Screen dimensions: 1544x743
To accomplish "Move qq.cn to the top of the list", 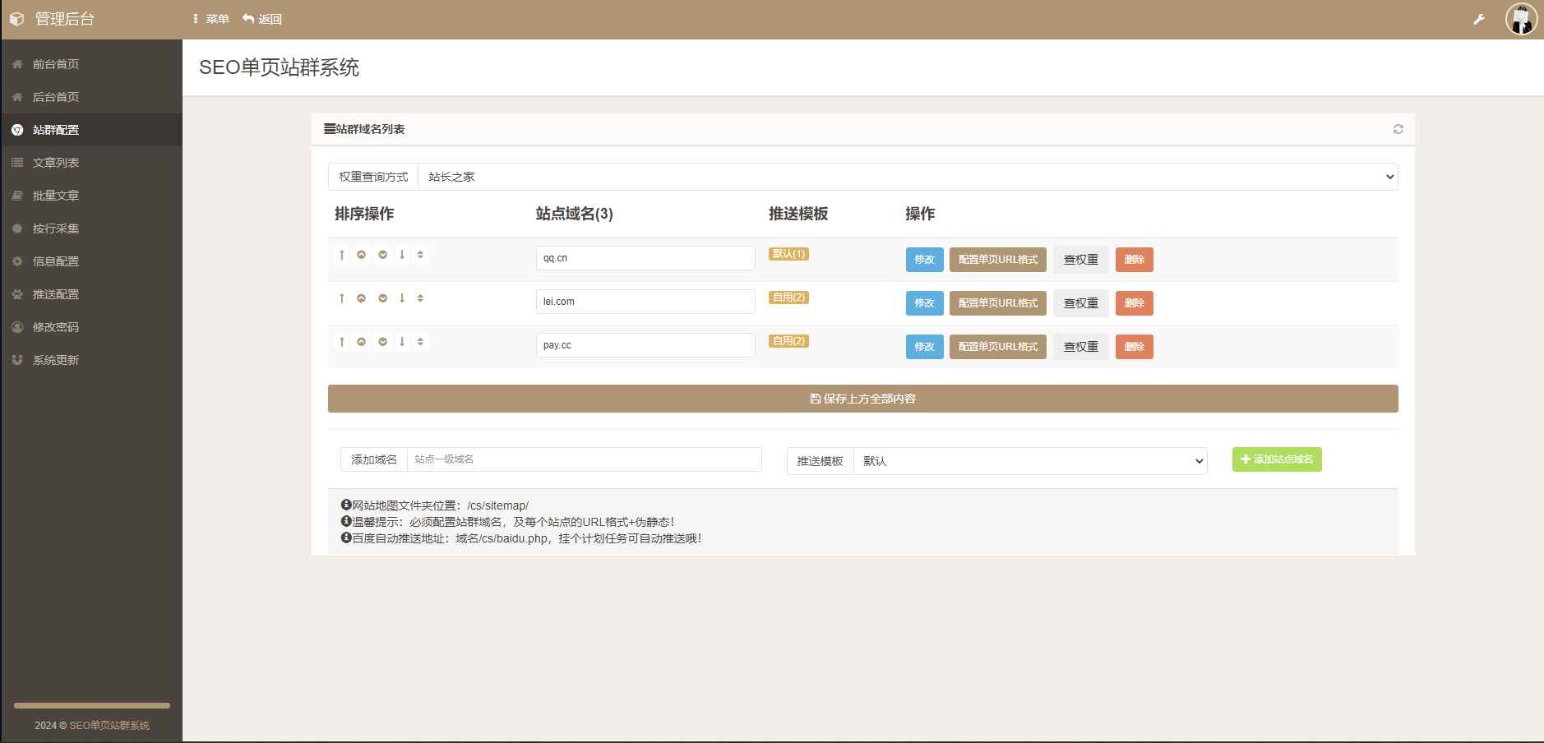I will pyautogui.click(x=342, y=255).
